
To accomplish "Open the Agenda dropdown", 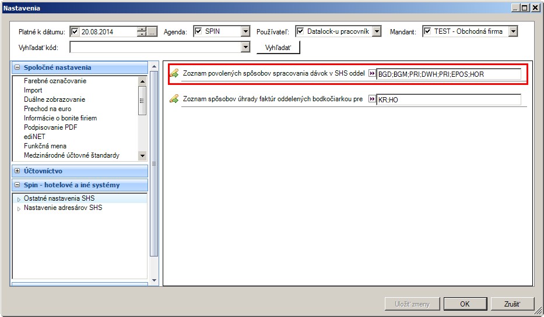I will click(x=245, y=31).
